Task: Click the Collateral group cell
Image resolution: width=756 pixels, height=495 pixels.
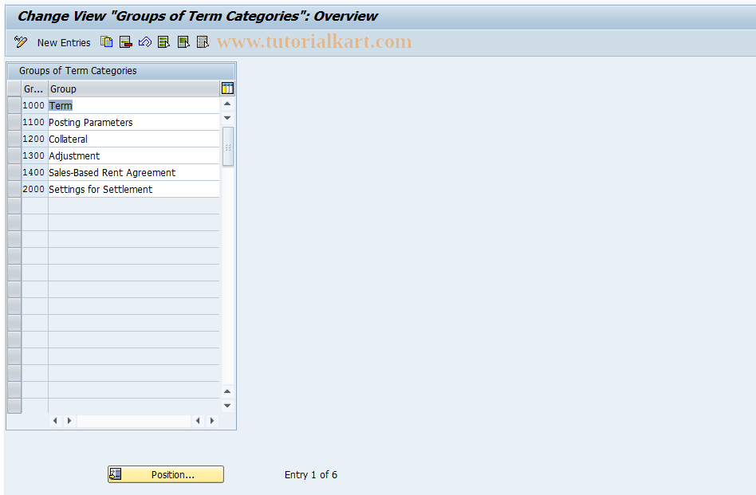Action: (133, 139)
